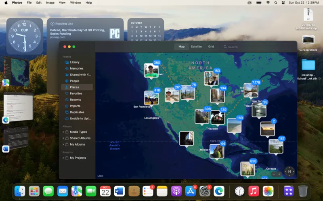The height and width of the screenshot is (201, 323).
Task: Show the Imports section
Action: pos(75,106)
